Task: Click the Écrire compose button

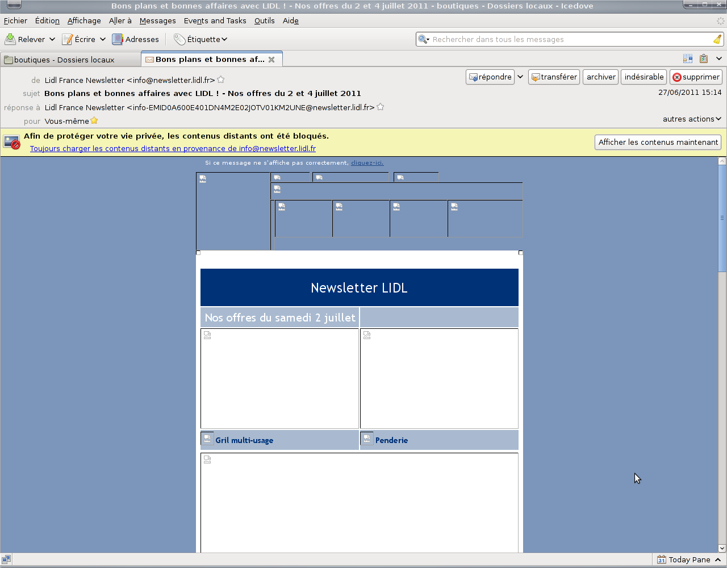Action: click(x=78, y=39)
